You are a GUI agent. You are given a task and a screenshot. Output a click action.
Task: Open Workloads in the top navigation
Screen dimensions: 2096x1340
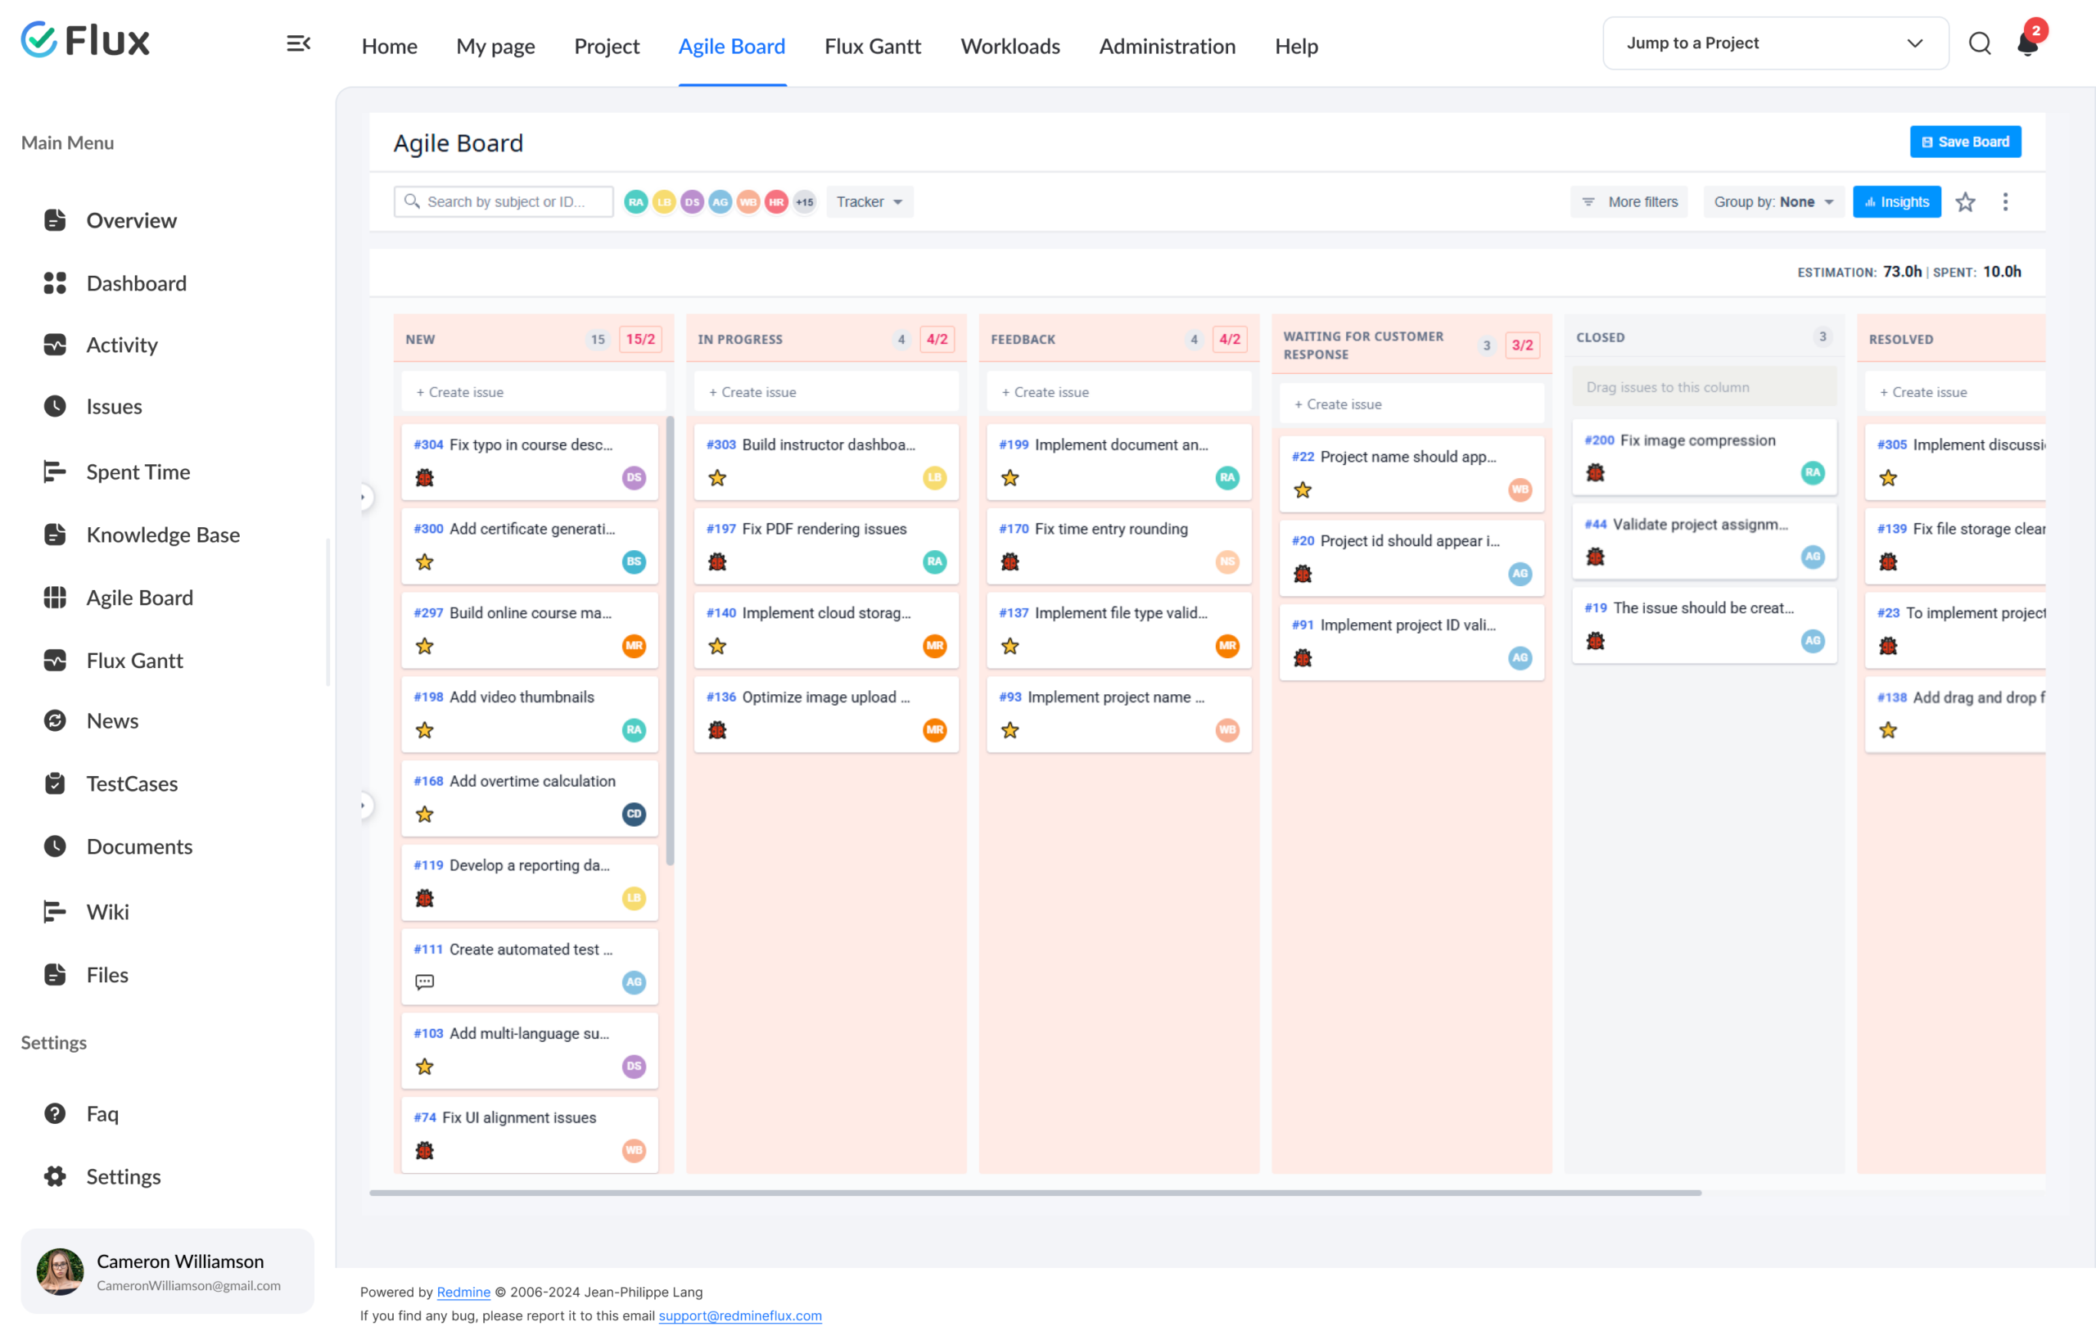pos(1010,46)
